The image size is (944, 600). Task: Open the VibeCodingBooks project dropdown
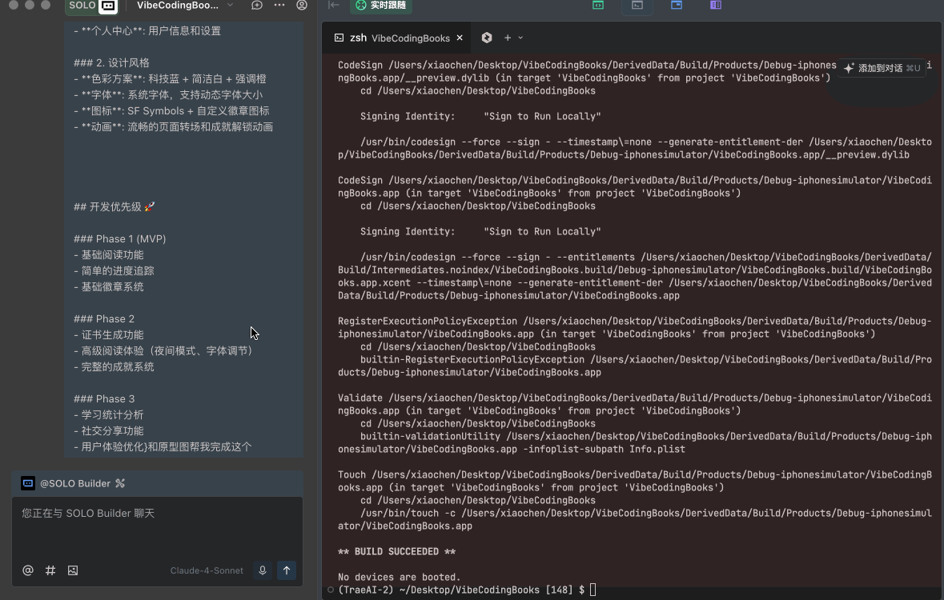pyautogui.click(x=185, y=6)
